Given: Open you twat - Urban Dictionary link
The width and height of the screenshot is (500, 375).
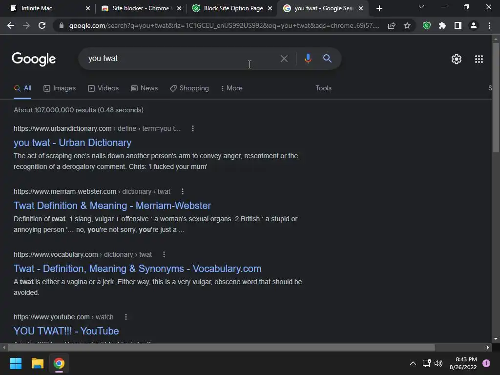Looking at the screenshot, I should pos(72,143).
